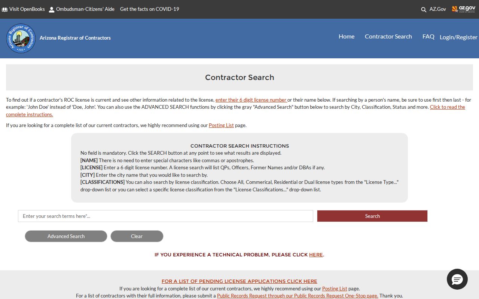Open Ombudsman-Citizens' Aide link
Screen dimensions: 479x299
click(x=85, y=9)
